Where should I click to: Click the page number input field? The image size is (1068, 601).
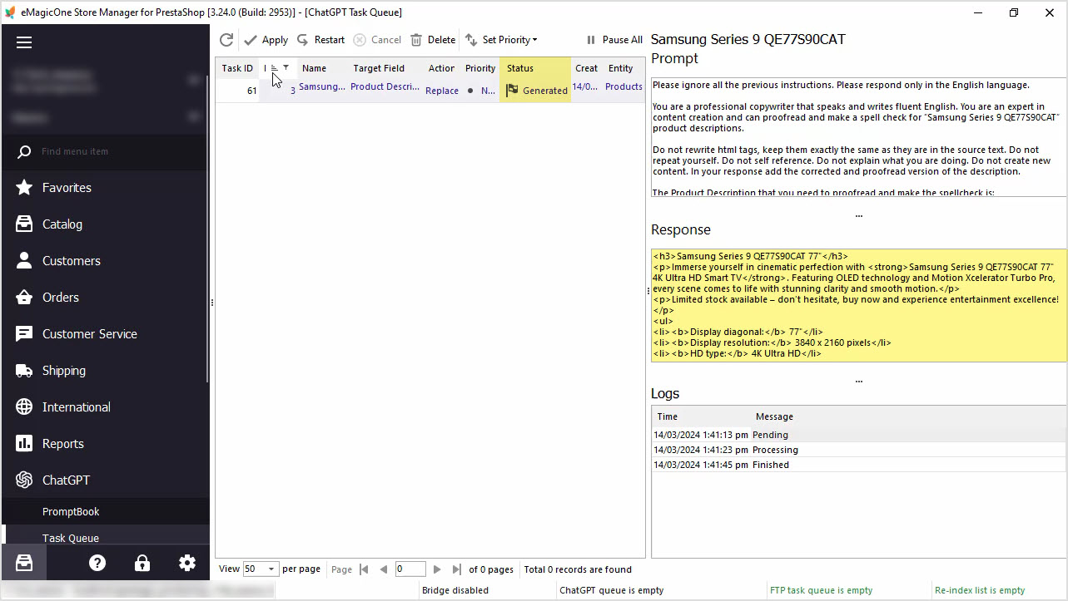click(410, 569)
